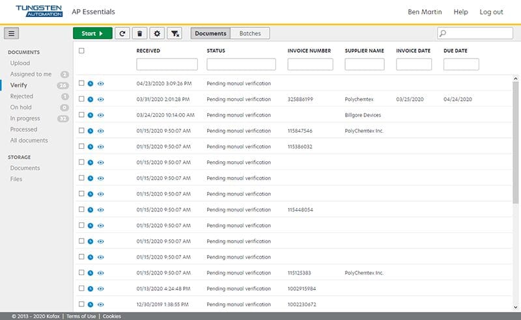Image resolution: width=521 pixels, height=320 pixels.
Task: Click the Invoice Number filter field
Action: [x=311, y=64]
